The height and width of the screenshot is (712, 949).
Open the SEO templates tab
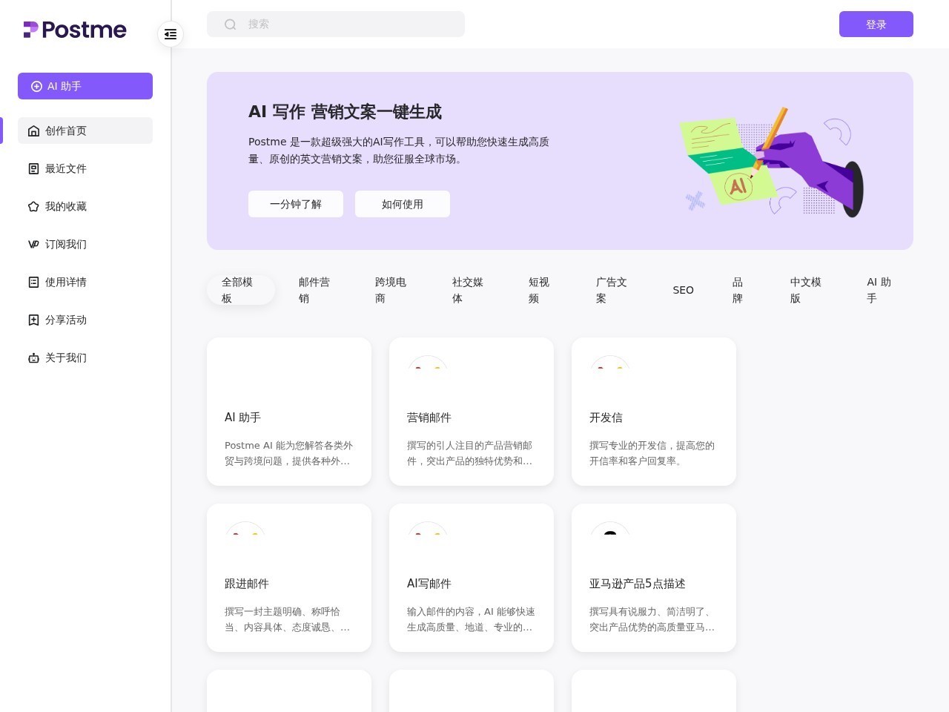coord(683,290)
